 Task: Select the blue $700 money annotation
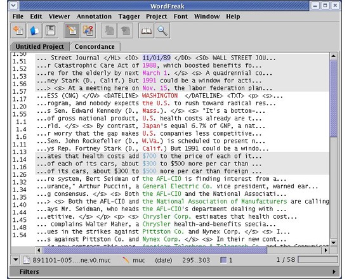click(x=149, y=156)
